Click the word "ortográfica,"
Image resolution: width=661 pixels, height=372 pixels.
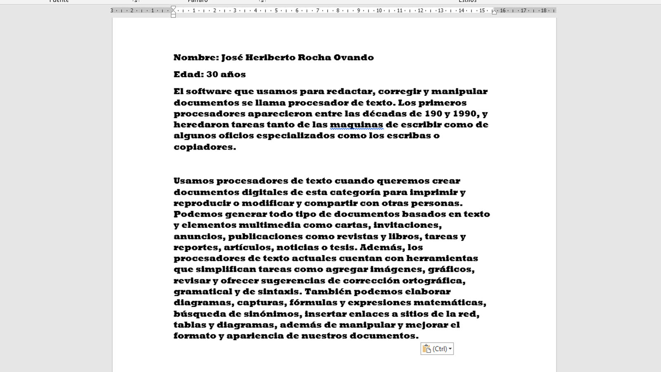coord(434,281)
